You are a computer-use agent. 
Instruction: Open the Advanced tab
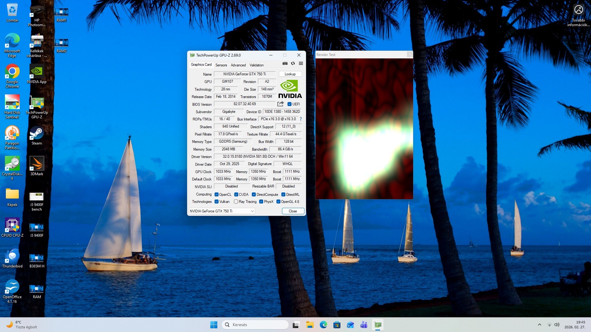pos(238,65)
